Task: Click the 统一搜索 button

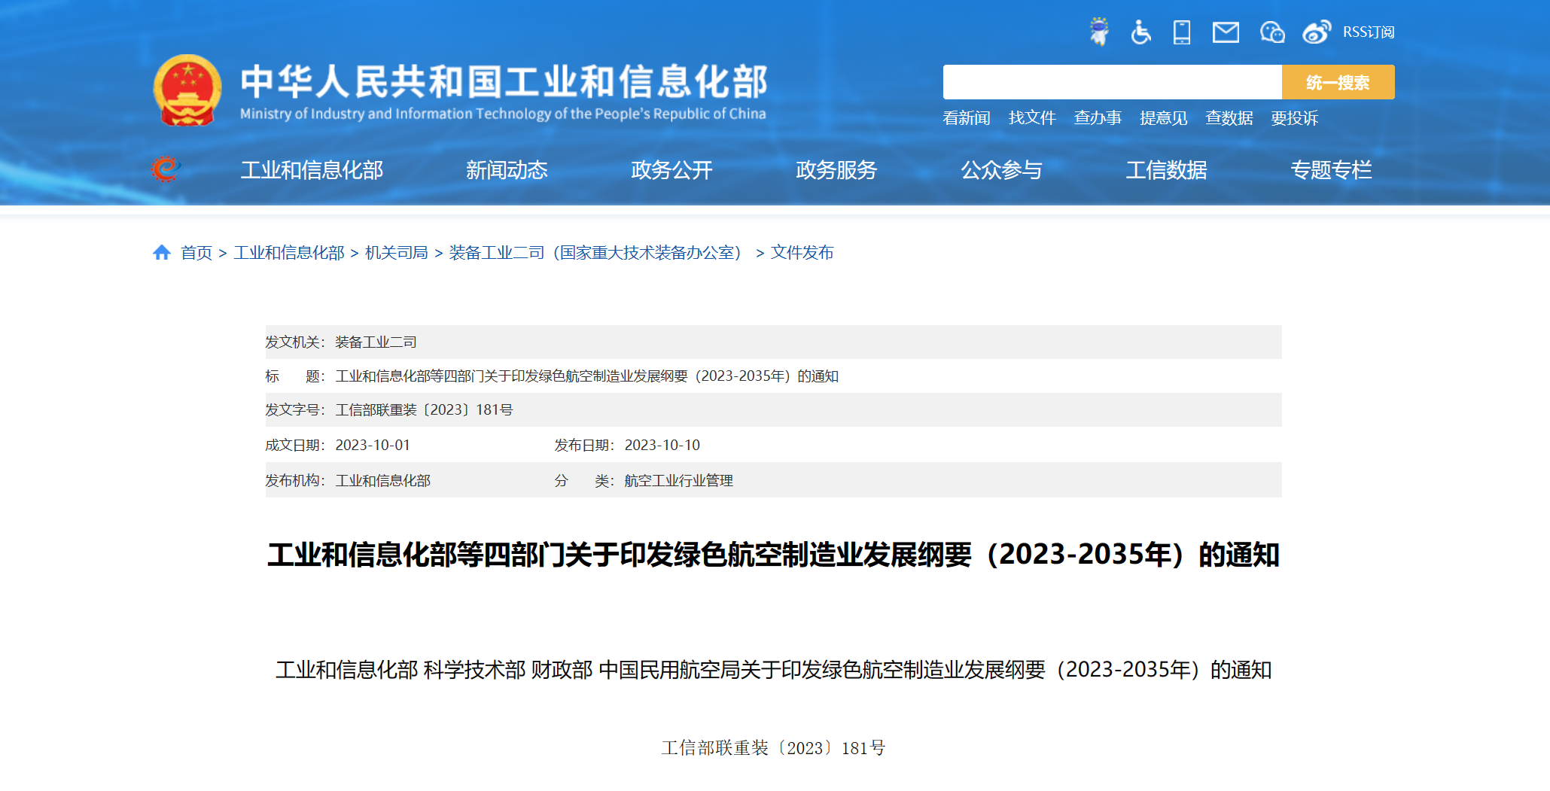Action: tap(1338, 82)
